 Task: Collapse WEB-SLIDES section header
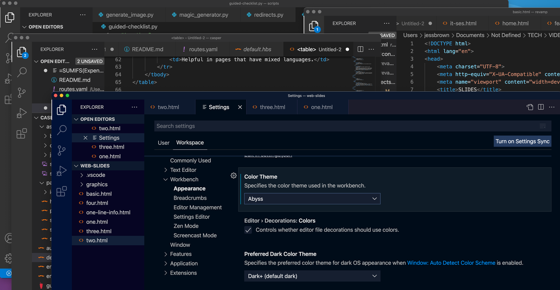tap(108, 166)
